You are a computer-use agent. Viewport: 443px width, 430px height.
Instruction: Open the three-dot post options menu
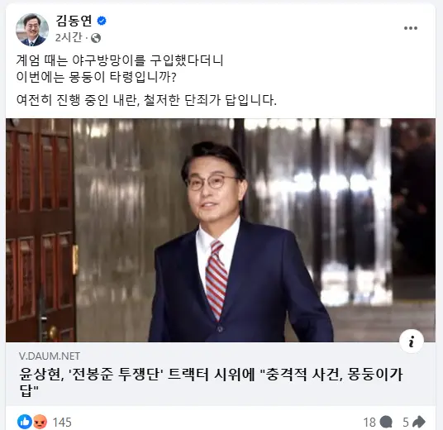411,28
